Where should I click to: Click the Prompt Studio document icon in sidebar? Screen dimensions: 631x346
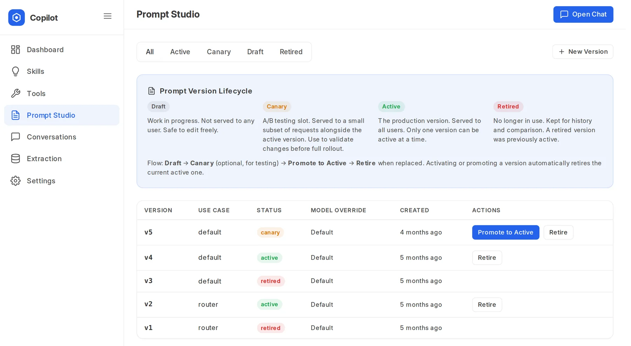(15, 115)
